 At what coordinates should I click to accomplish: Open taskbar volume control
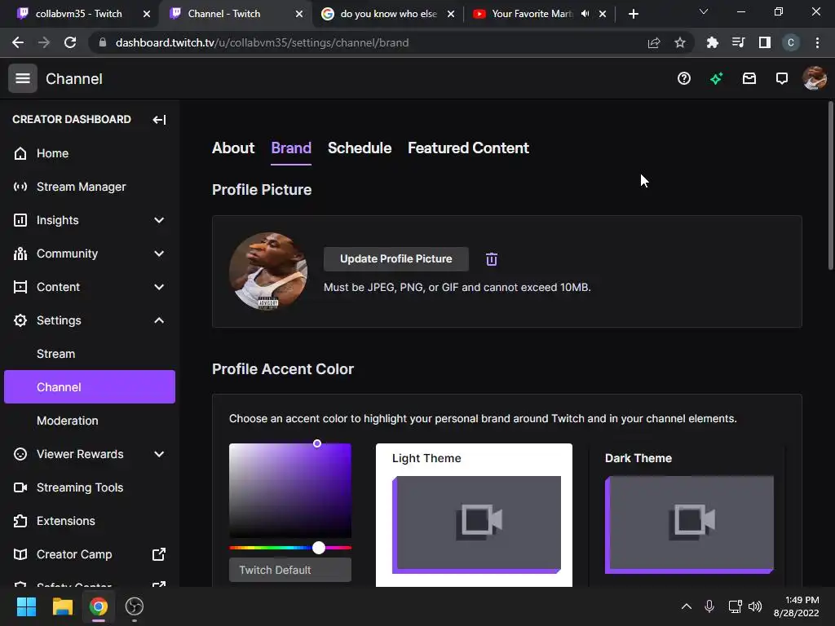click(755, 606)
